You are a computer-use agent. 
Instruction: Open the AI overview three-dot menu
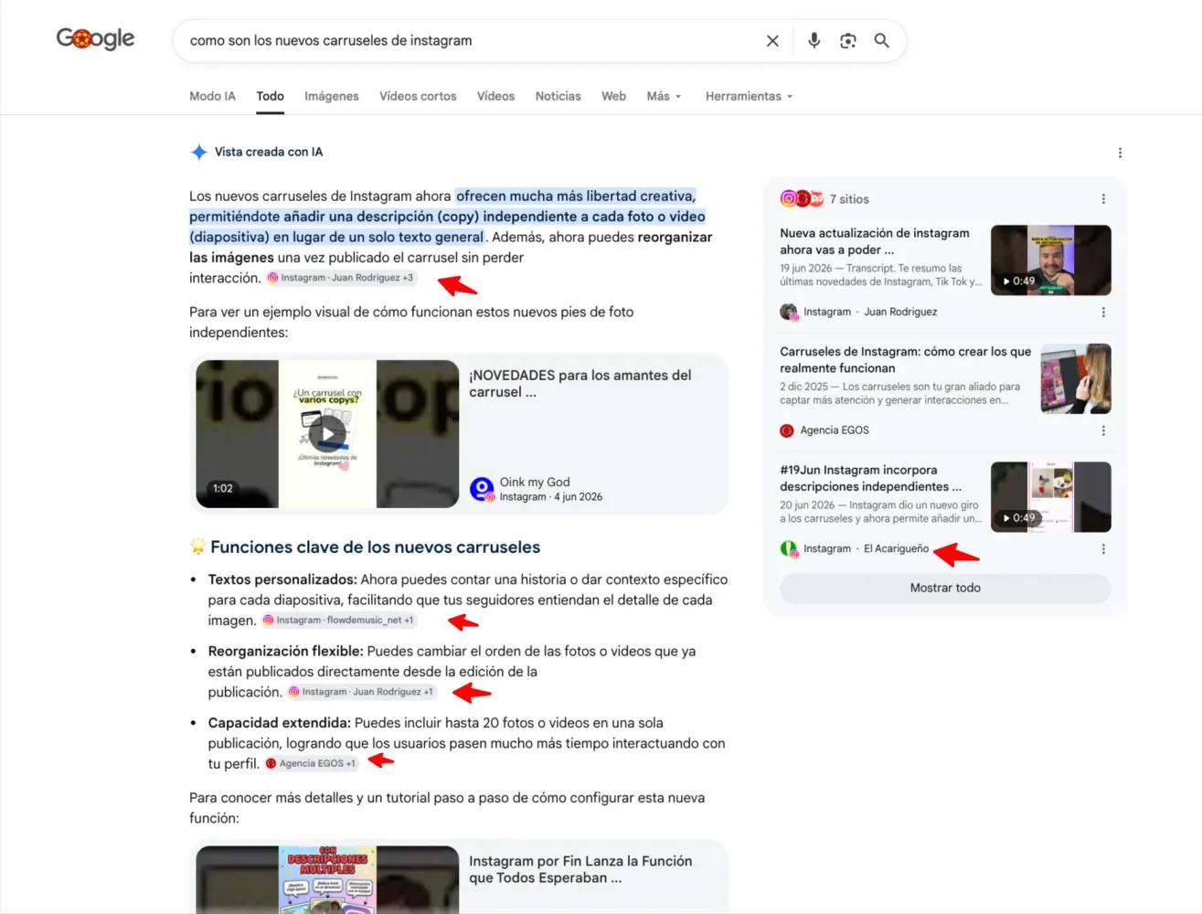[x=1120, y=153]
